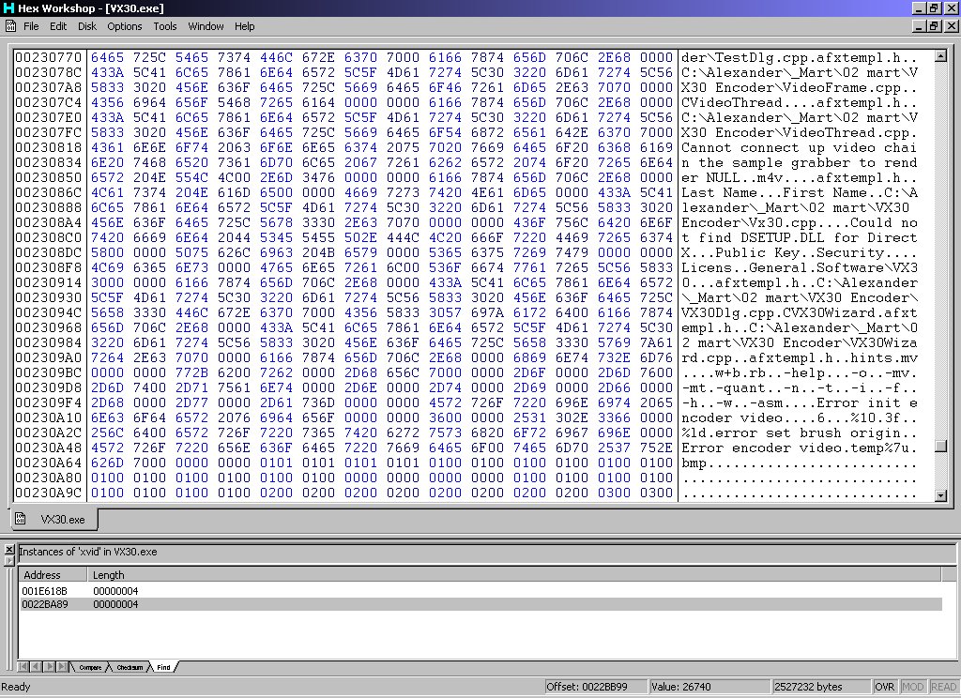Click ASCII text 'Licens..General.Software\VX3'
Image resolution: width=961 pixels, height=698 pixels.
[x=800, y=267]
